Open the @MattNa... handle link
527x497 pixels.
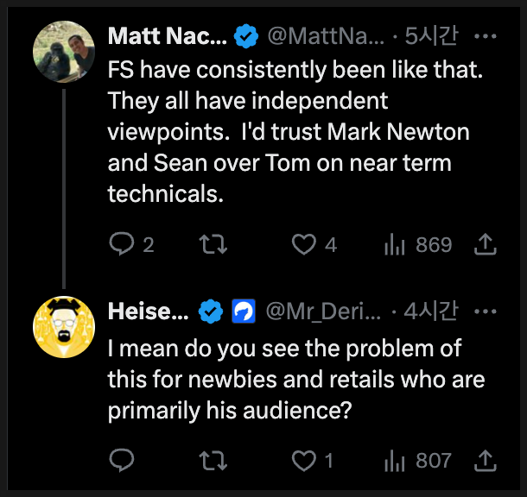pyautogui.click(x=324, y=37)
